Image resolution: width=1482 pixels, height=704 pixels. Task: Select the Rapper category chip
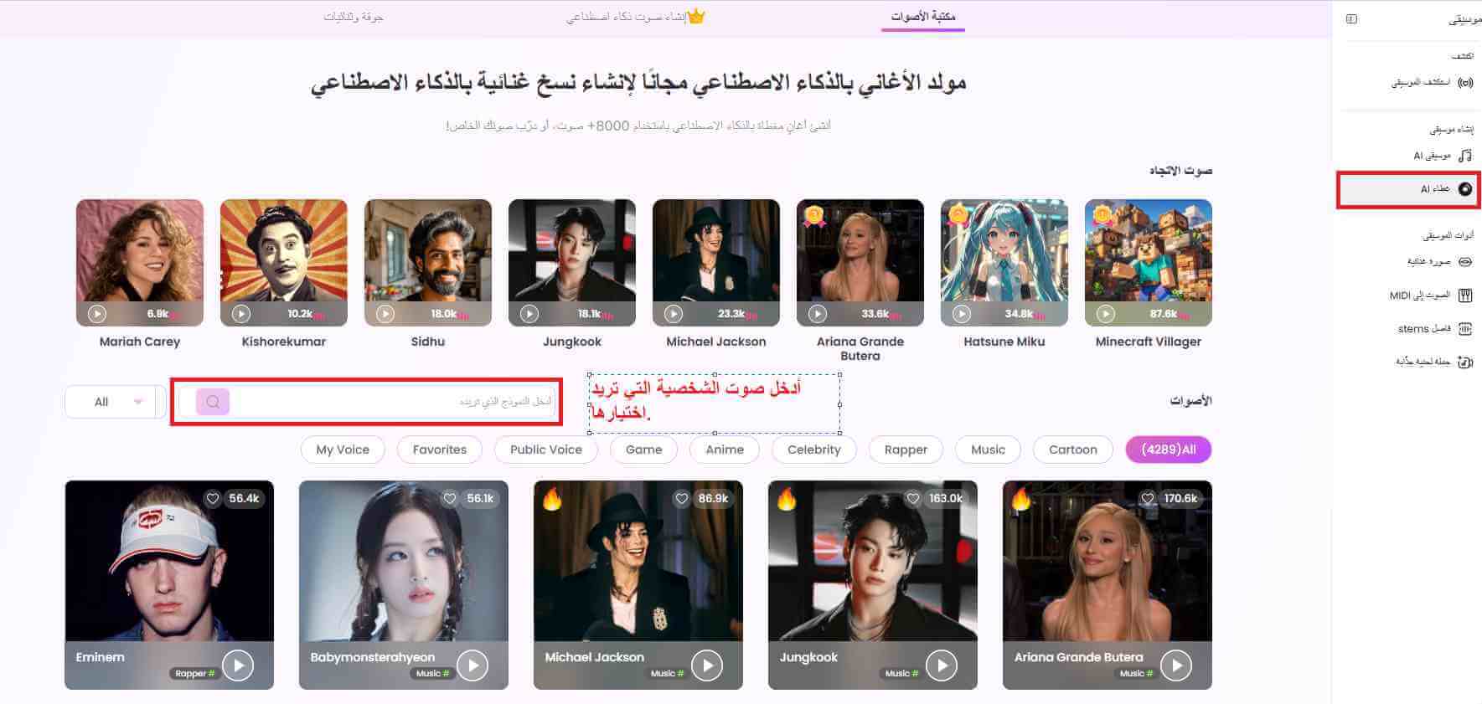tap(906, 450)
